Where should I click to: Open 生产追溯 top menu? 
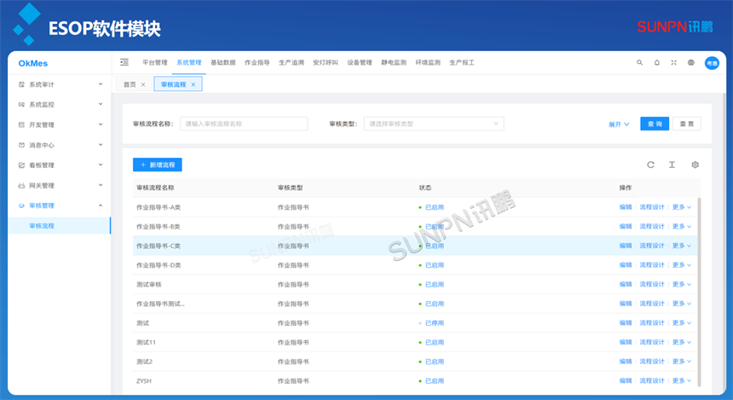pos(291,63)
